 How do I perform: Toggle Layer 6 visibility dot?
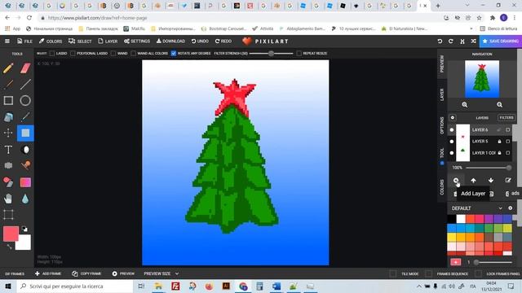(x=451, y=130)
